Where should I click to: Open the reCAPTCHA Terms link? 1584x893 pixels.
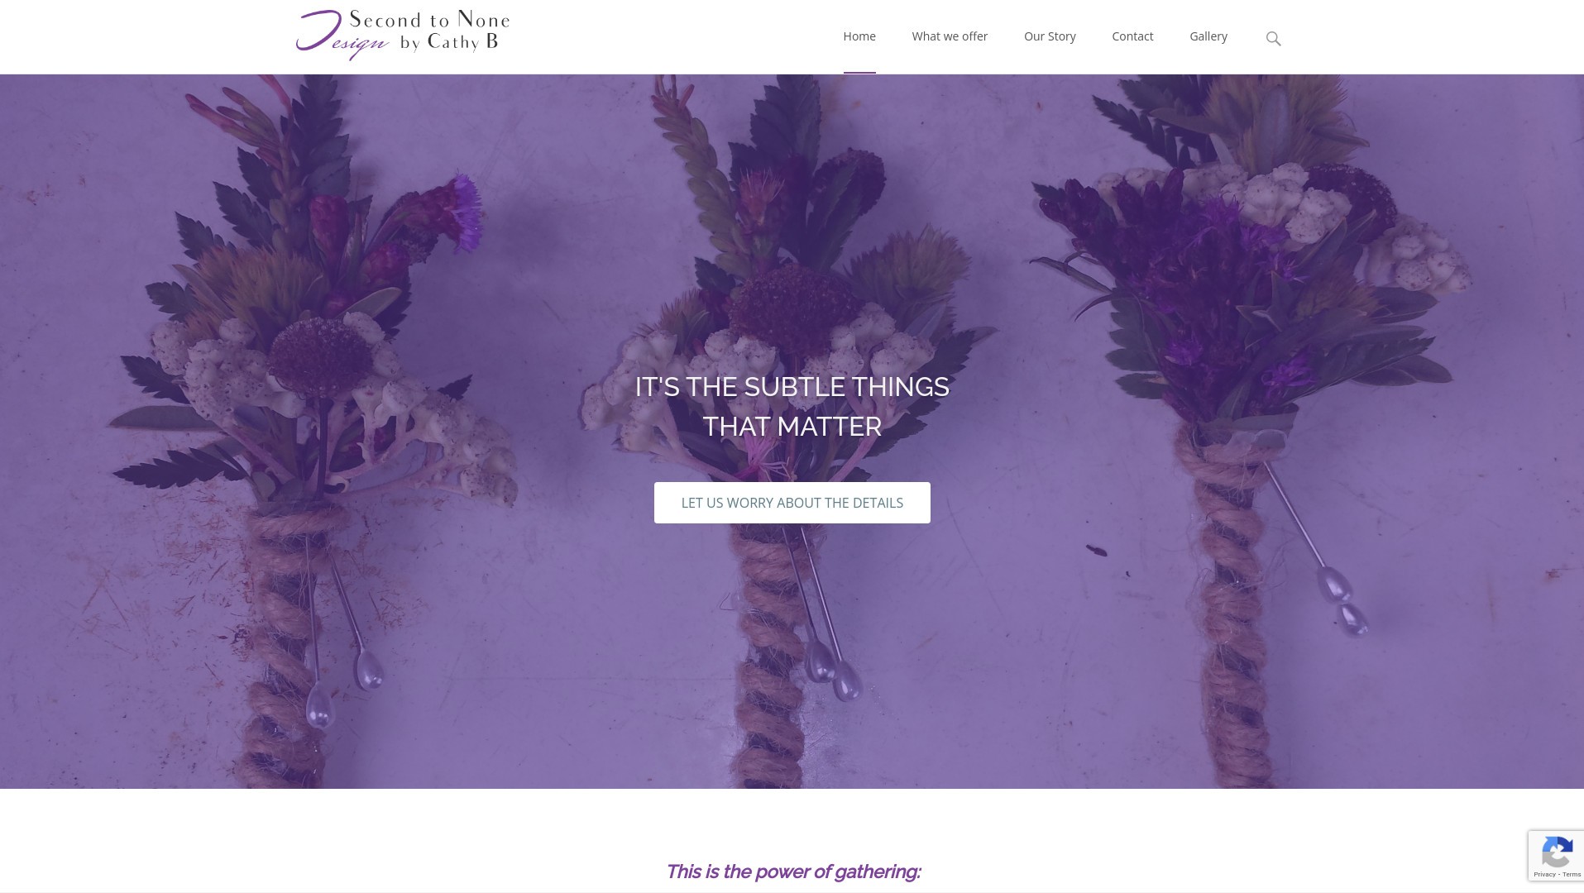click(1572, 875)
